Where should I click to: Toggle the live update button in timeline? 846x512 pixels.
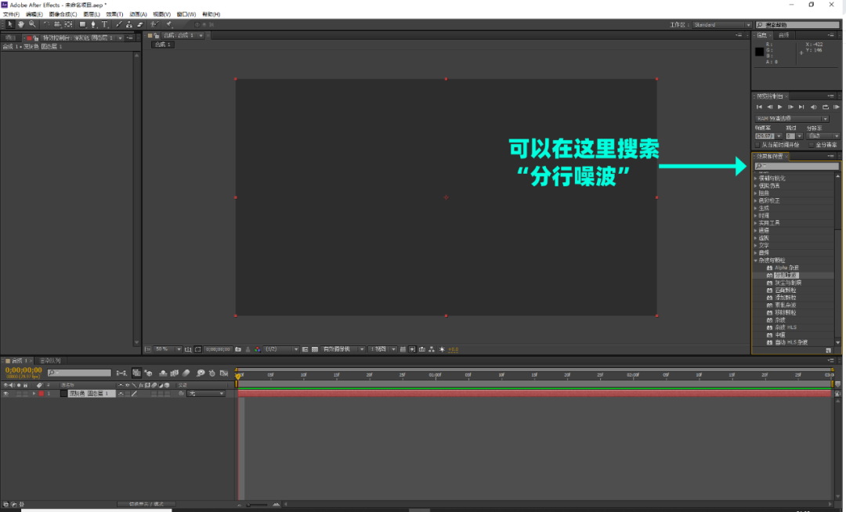(136, 373)
